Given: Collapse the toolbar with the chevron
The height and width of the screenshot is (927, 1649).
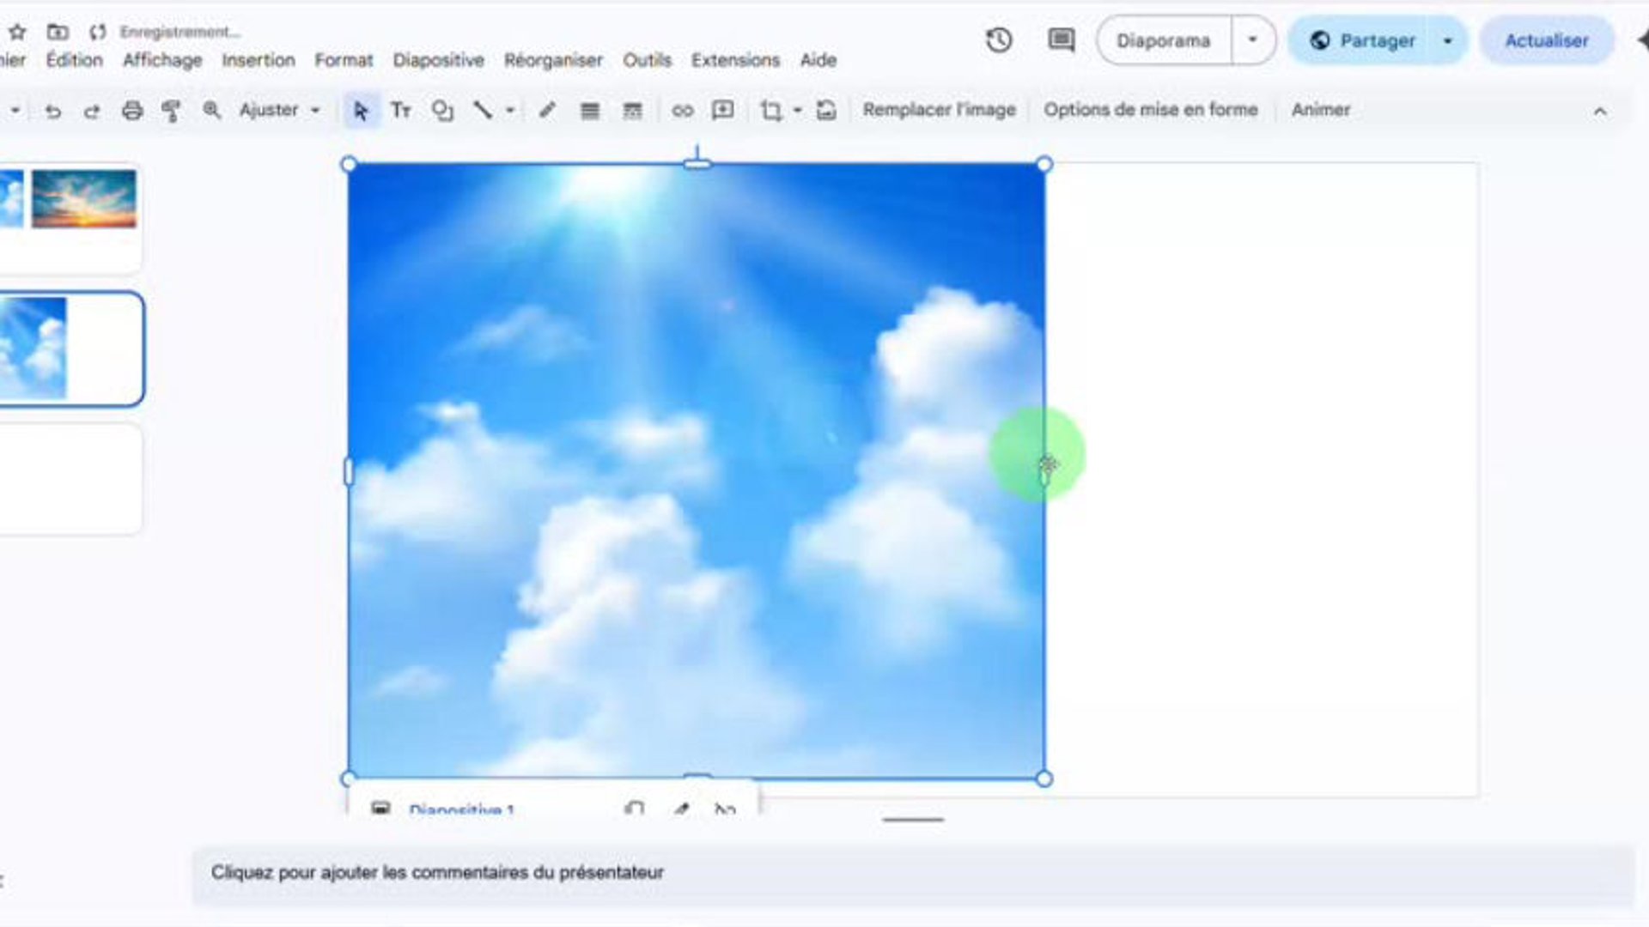Looking at the screenshot, I should pyautogui.click(x=1600, y=112).
